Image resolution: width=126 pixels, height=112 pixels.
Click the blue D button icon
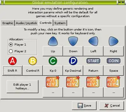tap(73, 61)
